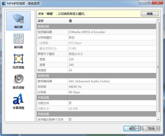Click the 画面尺寸模式 row label
This screenshot has height=136, width=165.
point(46,54)
